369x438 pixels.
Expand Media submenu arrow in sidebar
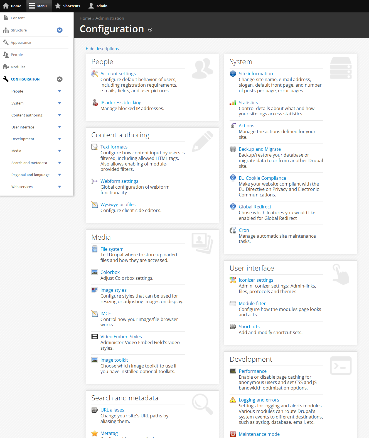click(x=60, y=151)
